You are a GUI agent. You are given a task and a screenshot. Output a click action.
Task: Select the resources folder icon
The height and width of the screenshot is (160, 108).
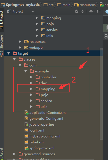pos(26,42)
